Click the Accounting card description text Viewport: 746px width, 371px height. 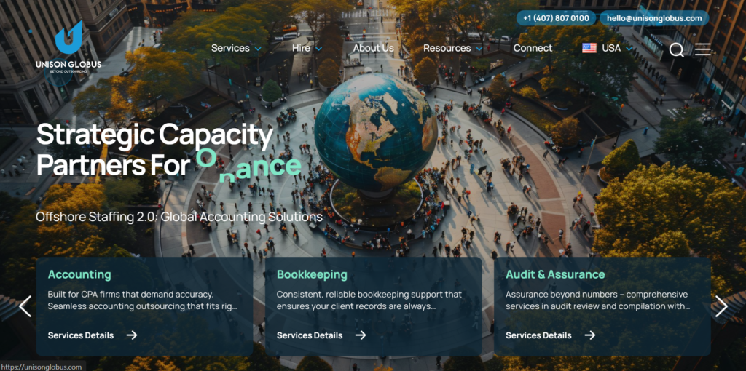142,300
